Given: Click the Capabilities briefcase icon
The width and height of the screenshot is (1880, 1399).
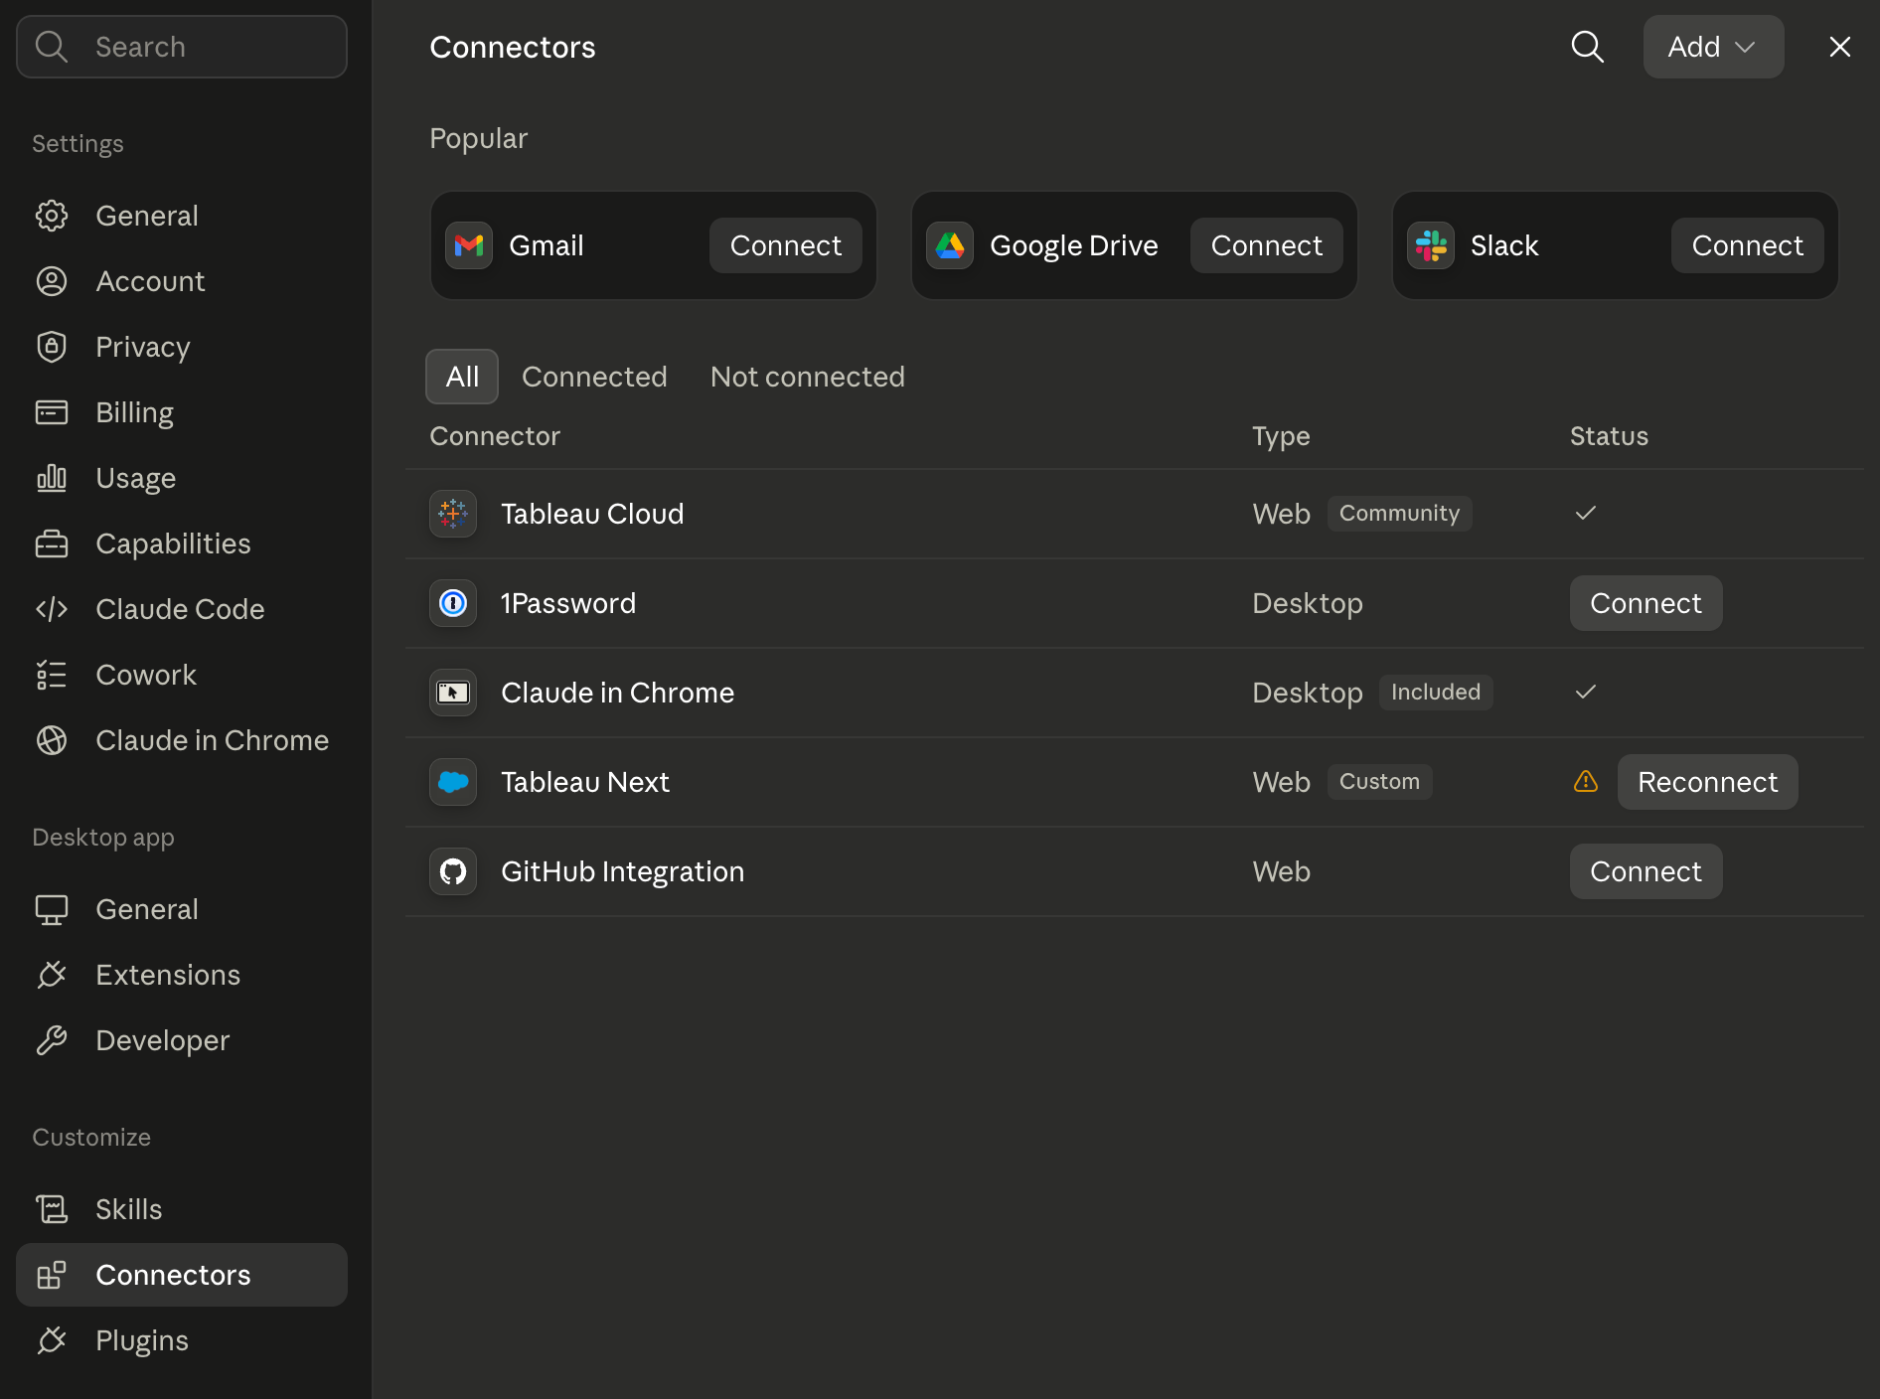Looking at the screenshot, I should 52,544.
